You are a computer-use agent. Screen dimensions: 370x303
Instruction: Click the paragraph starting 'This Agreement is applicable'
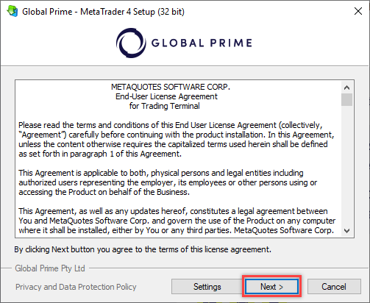[x=168, y=182]
